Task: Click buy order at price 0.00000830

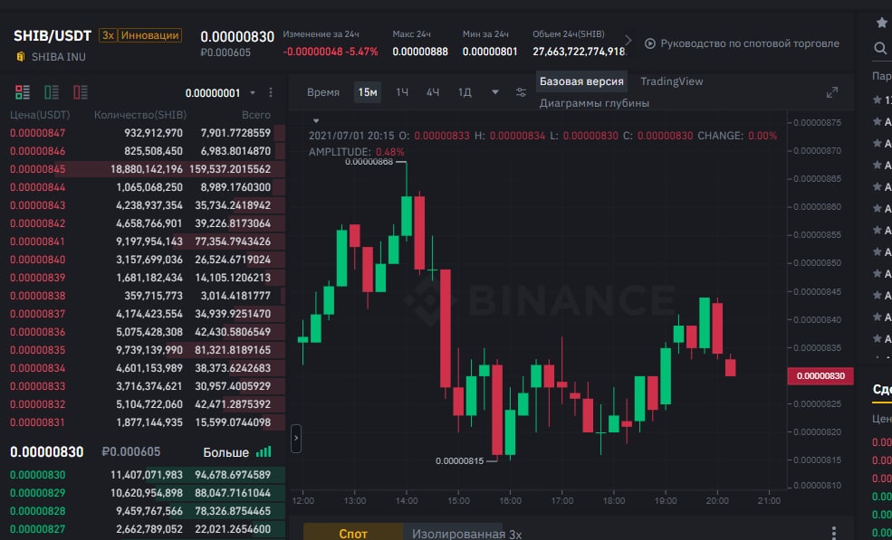Action: coord(148,475)
